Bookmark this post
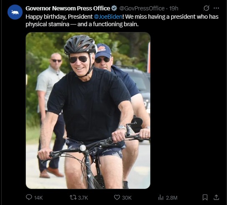Viewport: 227px width, 205px height. tap(205, 198)
